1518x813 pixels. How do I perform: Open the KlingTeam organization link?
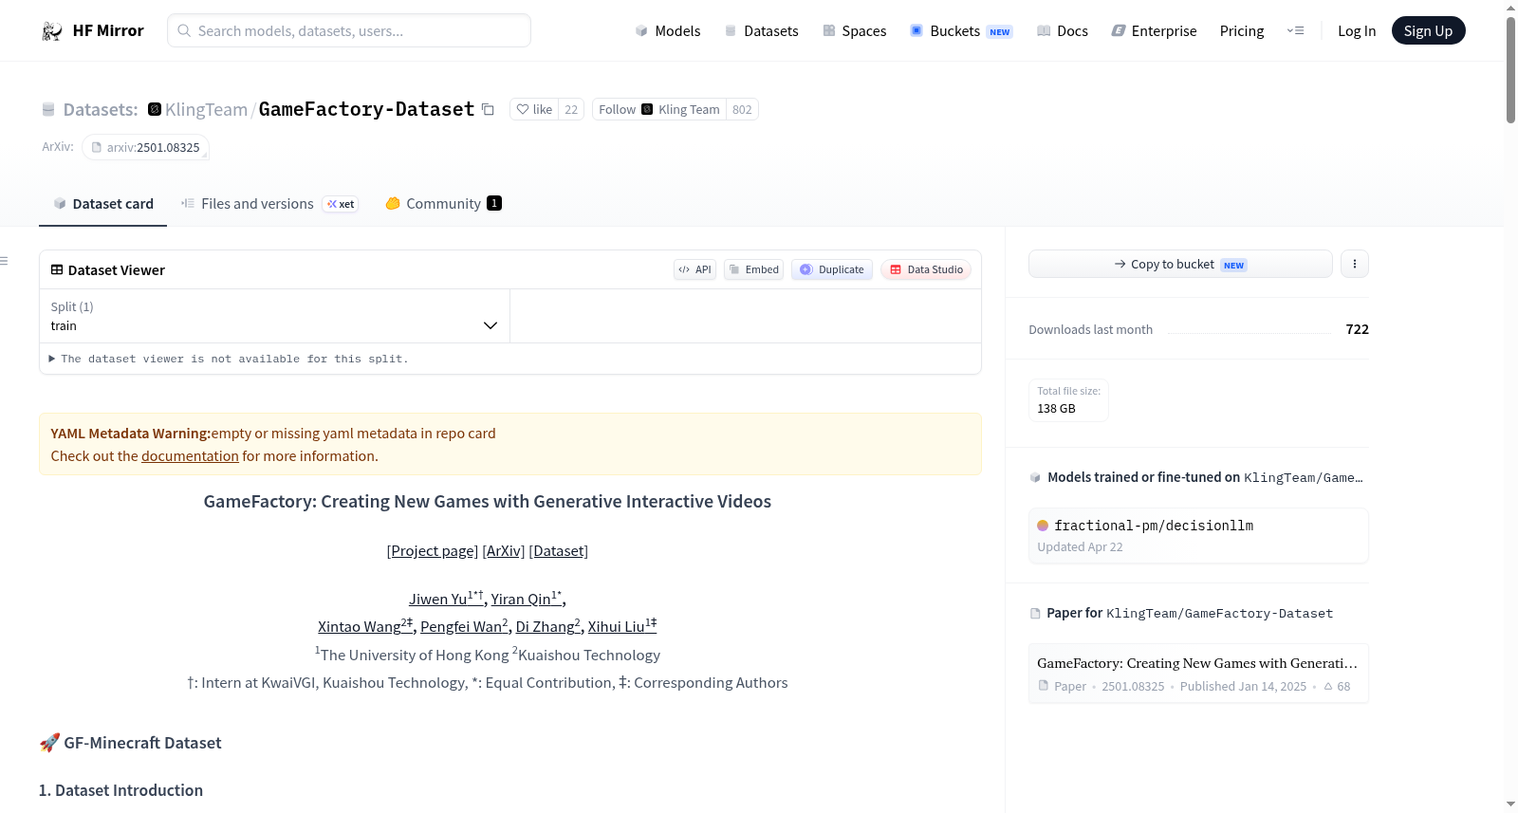click(x=206, y=109)
